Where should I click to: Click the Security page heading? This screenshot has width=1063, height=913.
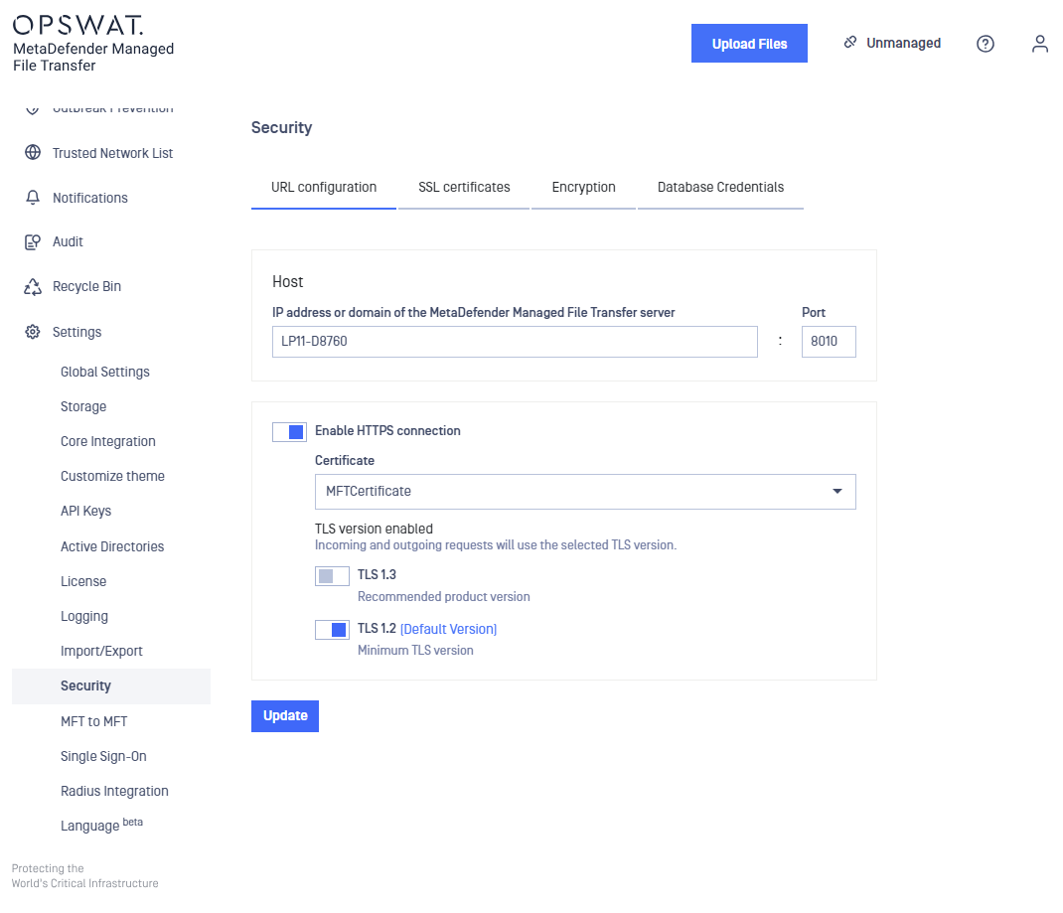tap(281, 127)
